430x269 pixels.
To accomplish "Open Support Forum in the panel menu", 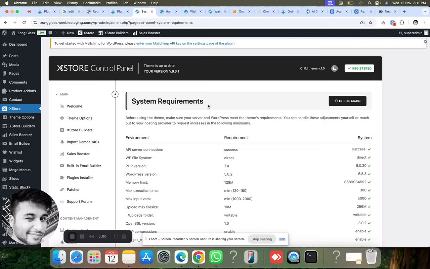I will click(79, 201).
